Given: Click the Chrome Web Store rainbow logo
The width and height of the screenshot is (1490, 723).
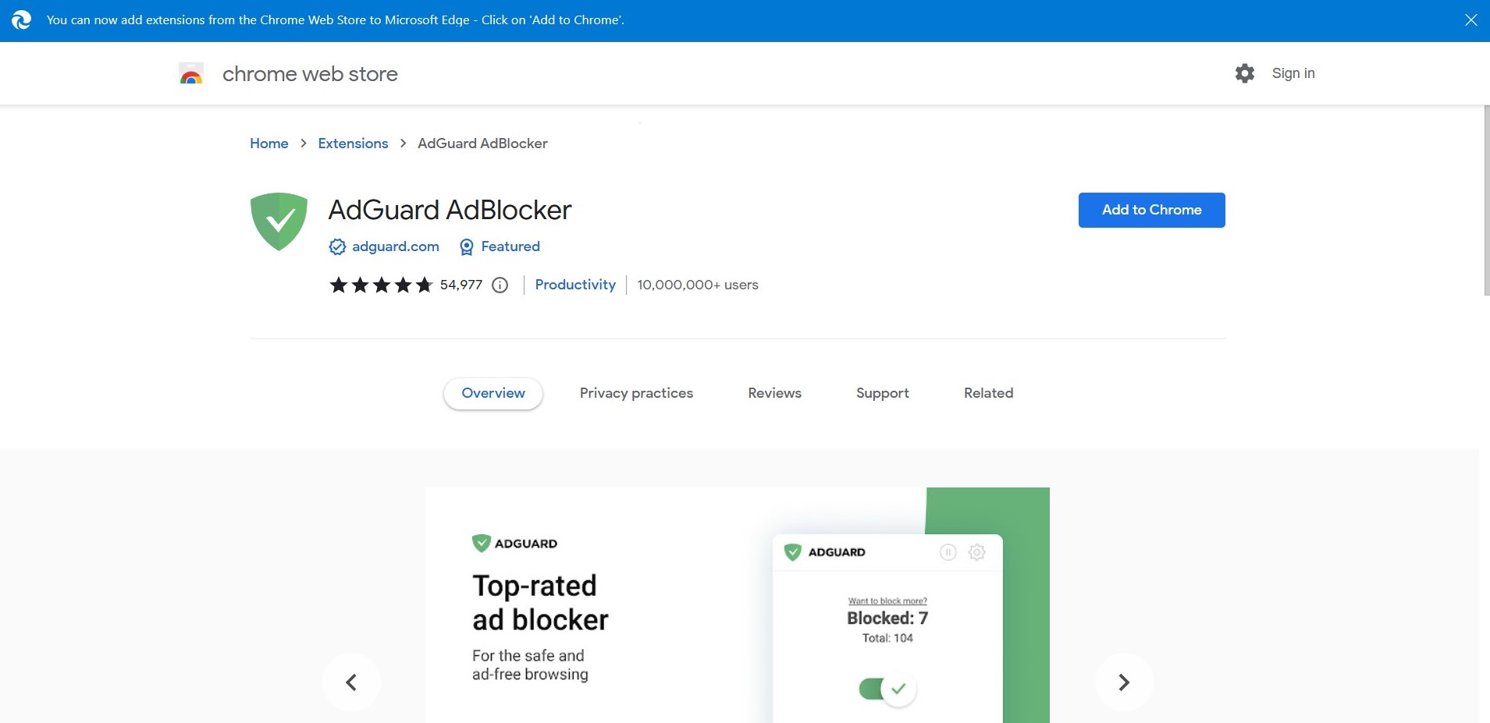Looking at the screenshot, I should click(x=191, y=74).
